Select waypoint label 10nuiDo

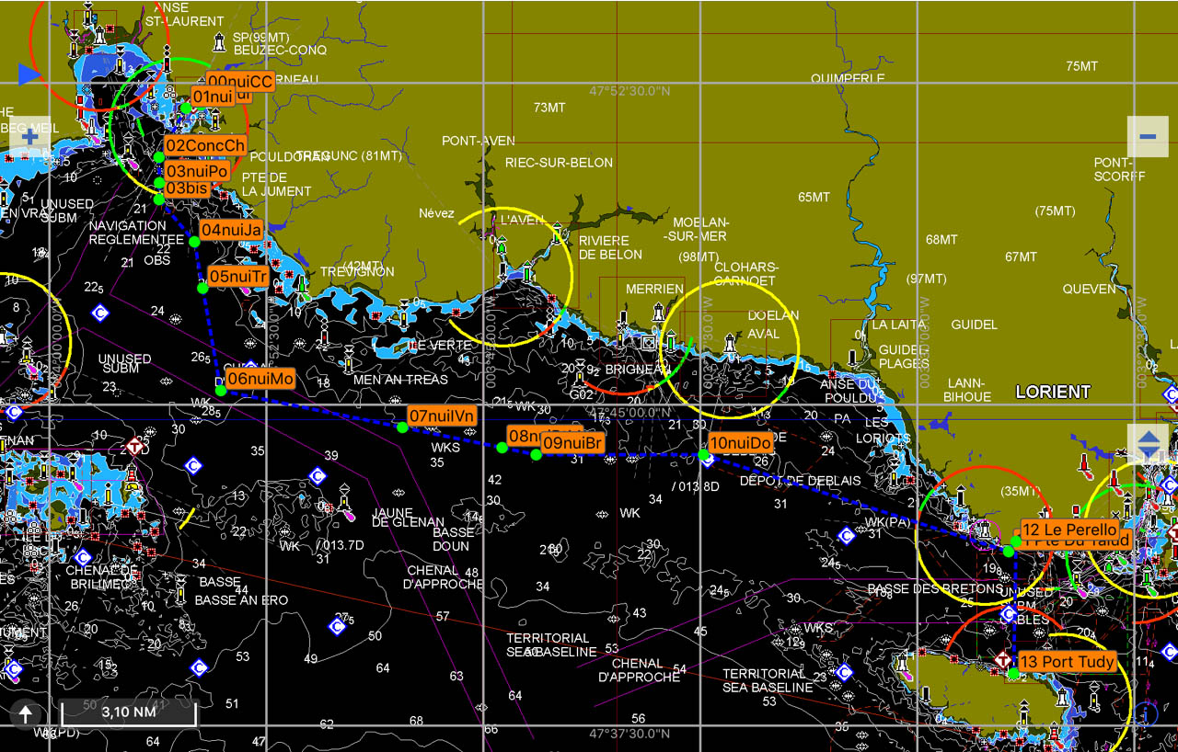pos(741,443)
